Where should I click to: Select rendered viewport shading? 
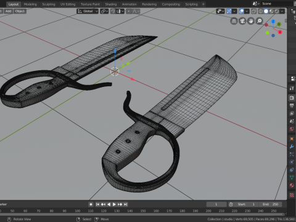[277, 11]
